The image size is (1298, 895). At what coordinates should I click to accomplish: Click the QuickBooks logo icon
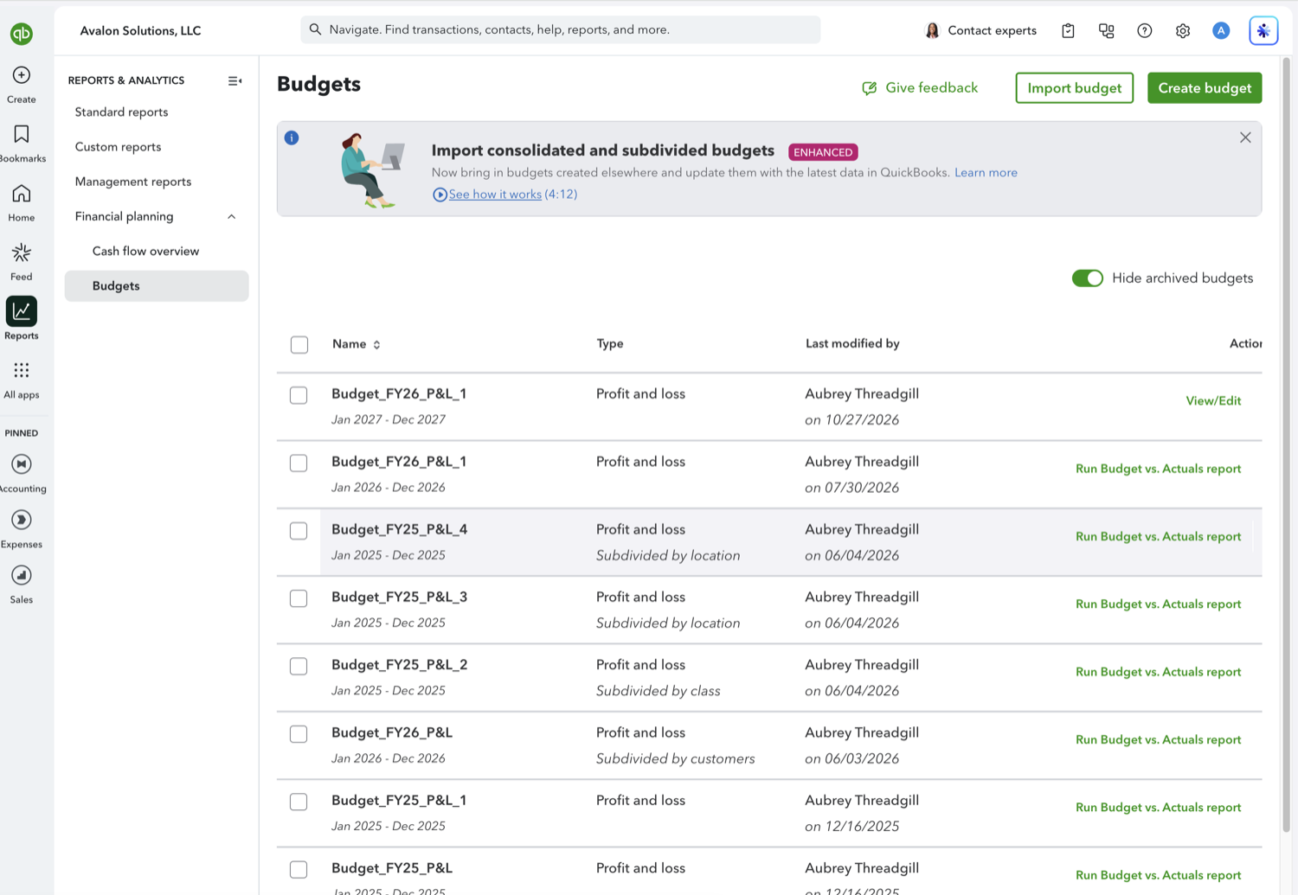pos(22,34)
